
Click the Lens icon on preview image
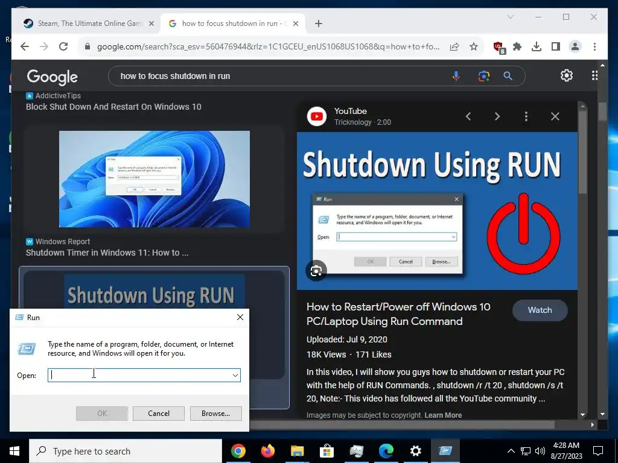pyautogui.click(x=316, y=271)
